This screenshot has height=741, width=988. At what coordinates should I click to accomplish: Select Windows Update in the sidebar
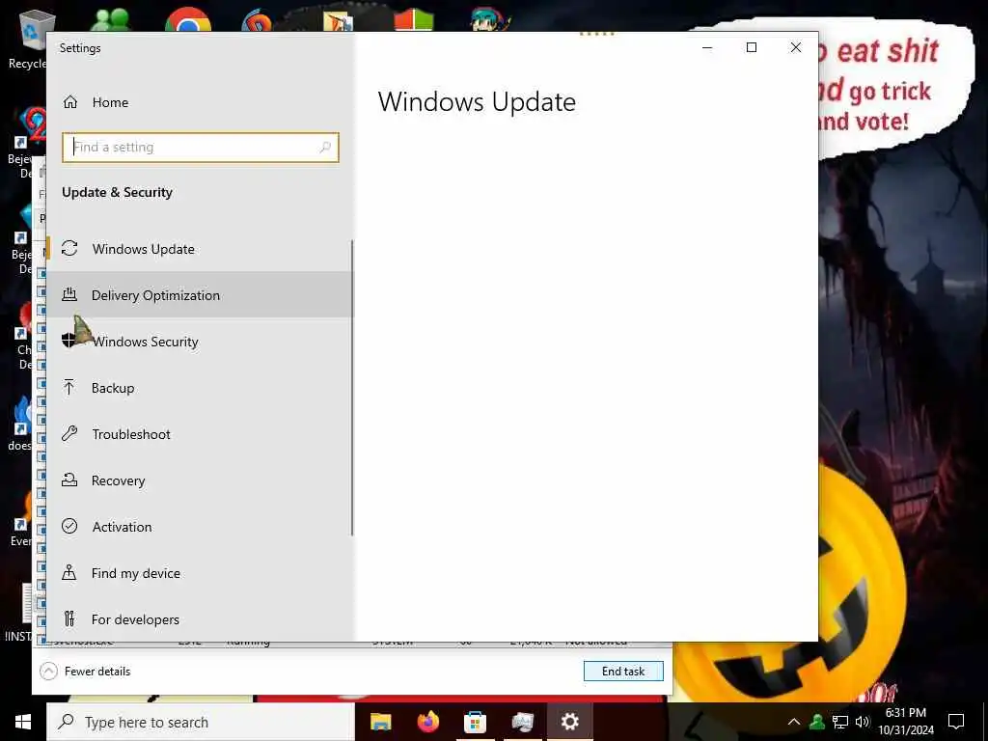200,249
